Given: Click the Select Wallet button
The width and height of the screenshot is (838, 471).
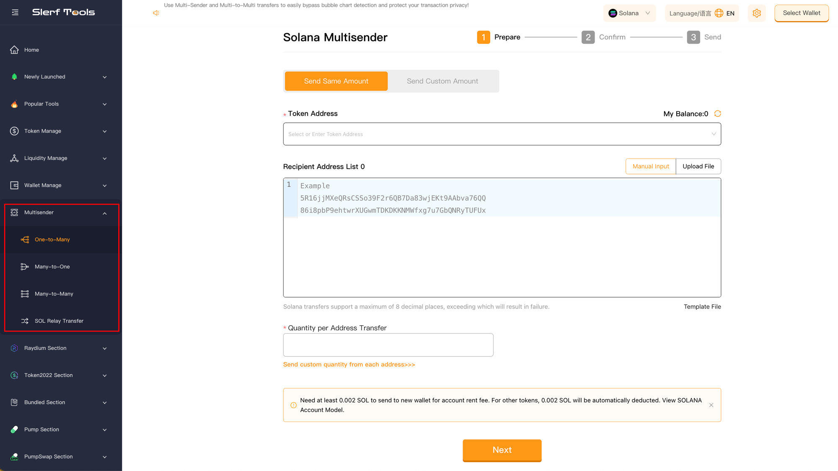Looking at the screenshot, I should (801, 13).
